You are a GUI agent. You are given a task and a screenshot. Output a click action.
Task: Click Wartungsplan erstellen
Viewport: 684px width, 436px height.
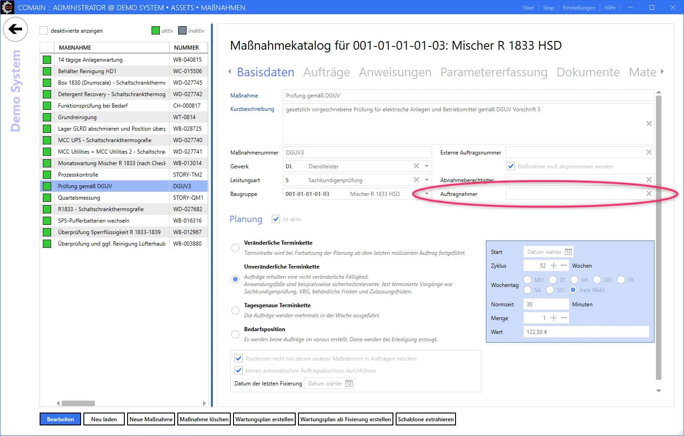click(x=264, y=419)
